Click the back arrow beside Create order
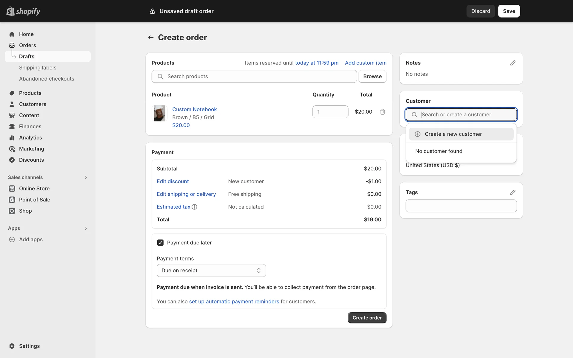The width and height of the screenshot is (573, 358). pos(151,37)
